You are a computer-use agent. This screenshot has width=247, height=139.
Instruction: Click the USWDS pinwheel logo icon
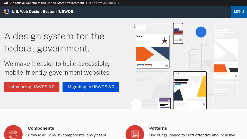(7, 12)
